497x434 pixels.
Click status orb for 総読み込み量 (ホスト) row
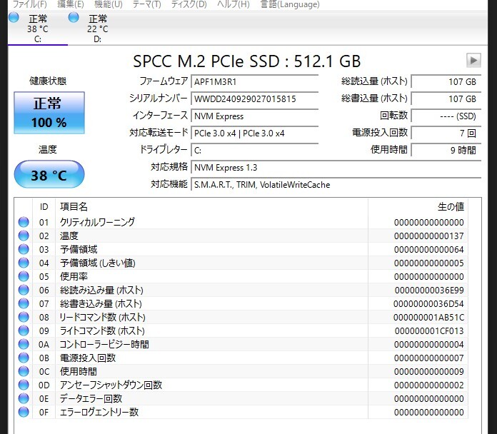(24, 290)
